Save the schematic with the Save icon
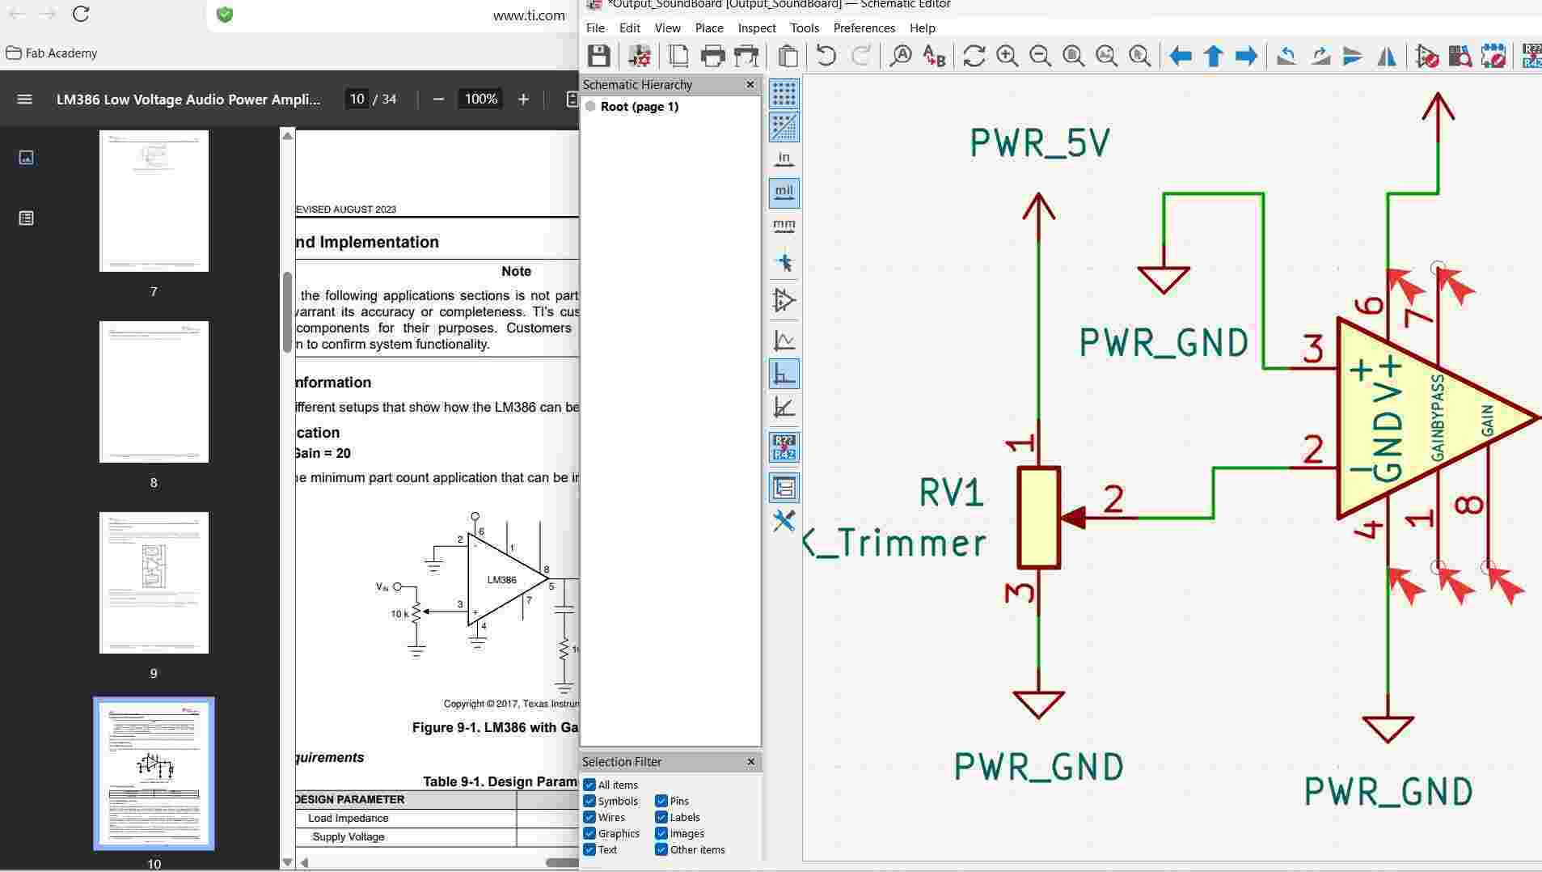Viewport: 1542px width, 872px height. [x=598, y=56]
